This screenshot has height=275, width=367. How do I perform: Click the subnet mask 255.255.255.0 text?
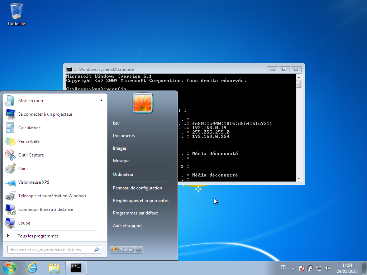211,132
